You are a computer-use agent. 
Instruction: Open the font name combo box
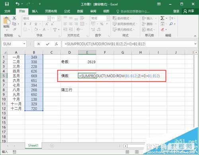click(36, 18)
